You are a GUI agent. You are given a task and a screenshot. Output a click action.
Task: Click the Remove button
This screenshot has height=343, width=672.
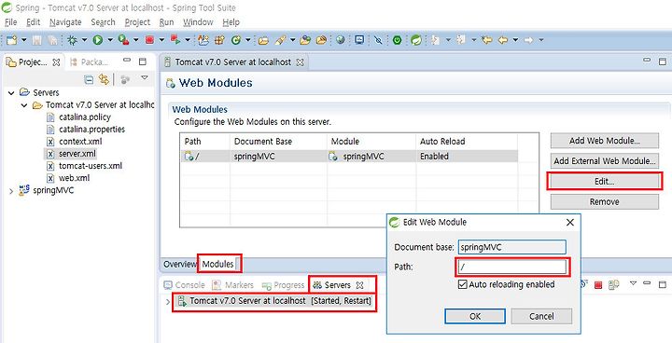(x=604, y=201)
